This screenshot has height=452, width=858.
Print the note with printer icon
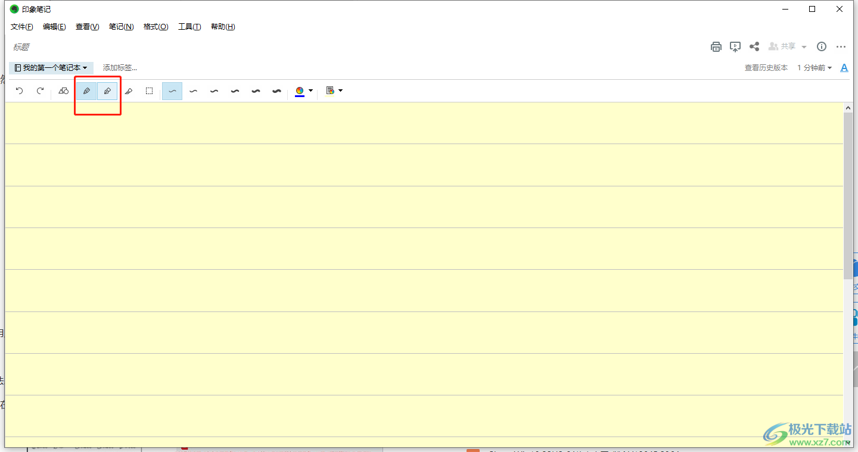[716, 46]
